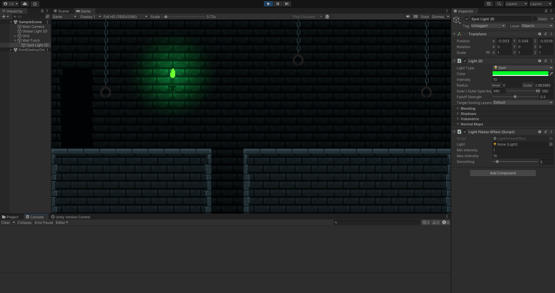Open the LS account dropdown
Screen dimensions: 555x293
11,4
